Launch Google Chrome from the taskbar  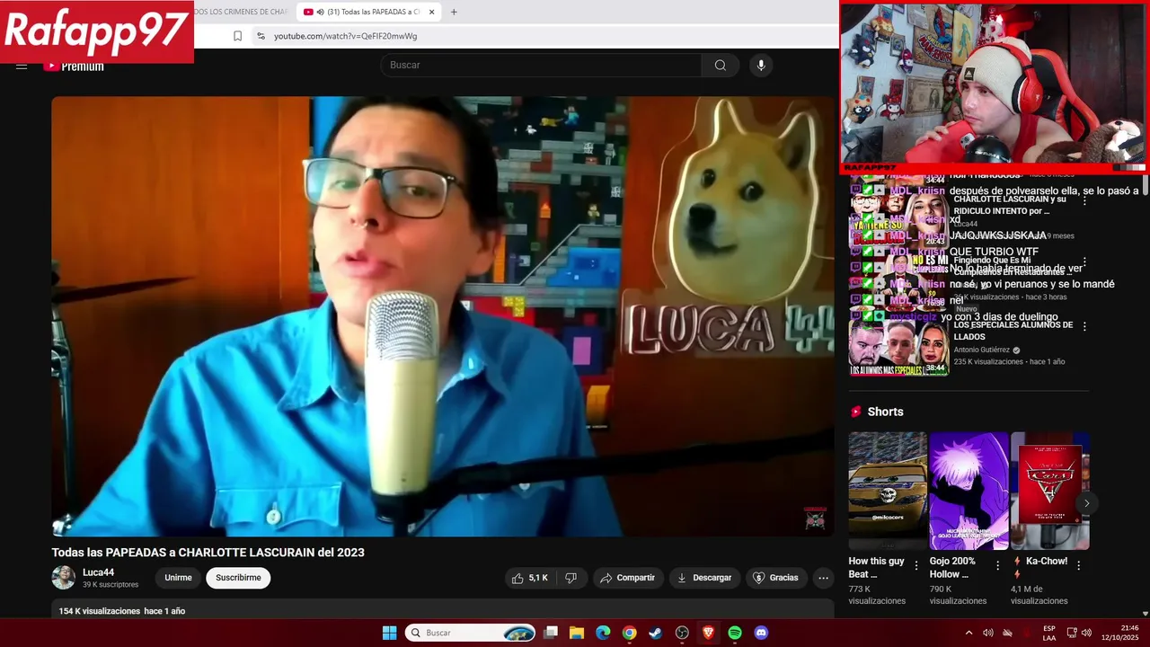(x=630, y=633)
